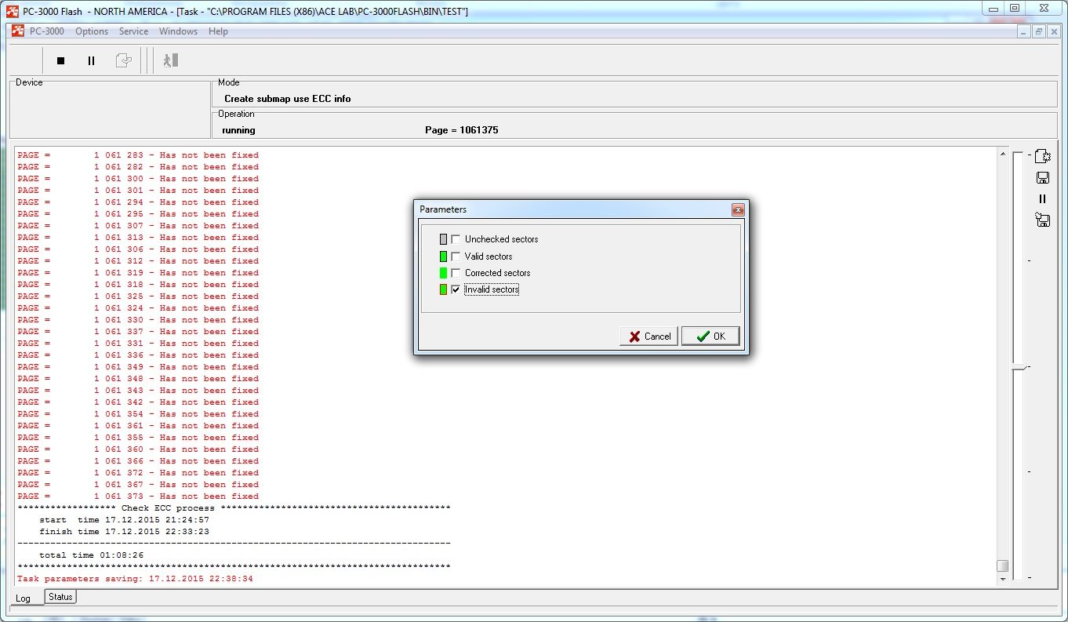Stop the running task with the stop icon

click(x=61, y=60)
